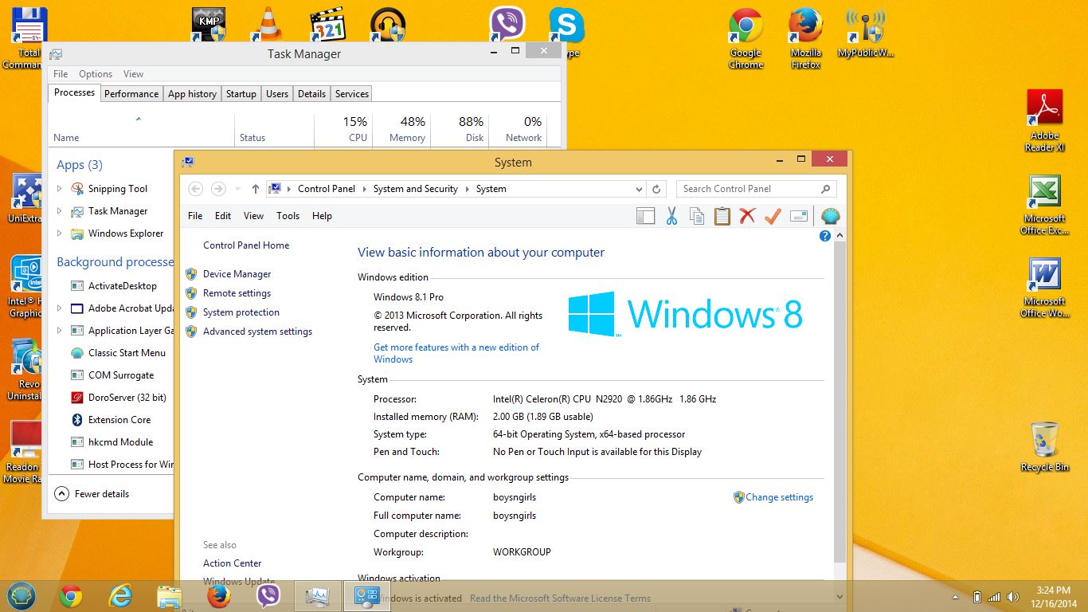
Task: Expand the Task Manager process row
Action: click(59, 211)
